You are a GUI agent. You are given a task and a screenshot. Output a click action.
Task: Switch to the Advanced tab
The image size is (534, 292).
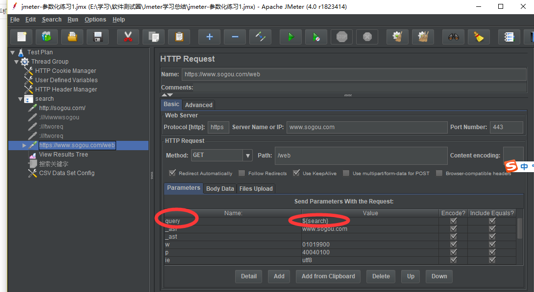[199, 105]
